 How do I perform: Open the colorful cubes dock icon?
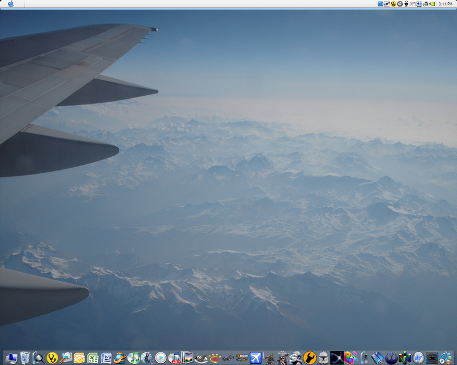(x=351, y=358)
